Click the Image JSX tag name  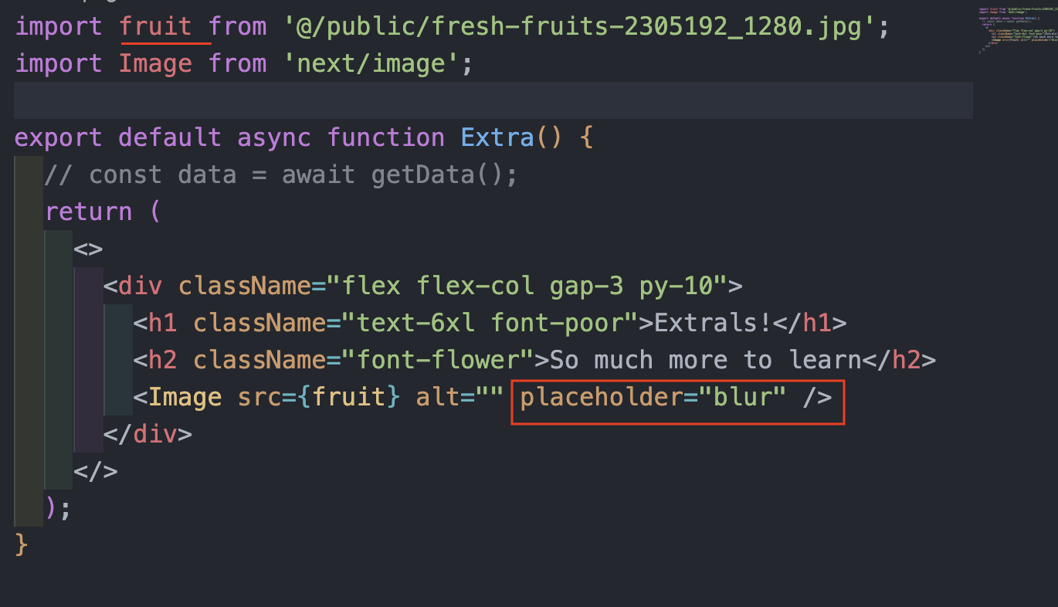tap(185, 397)
